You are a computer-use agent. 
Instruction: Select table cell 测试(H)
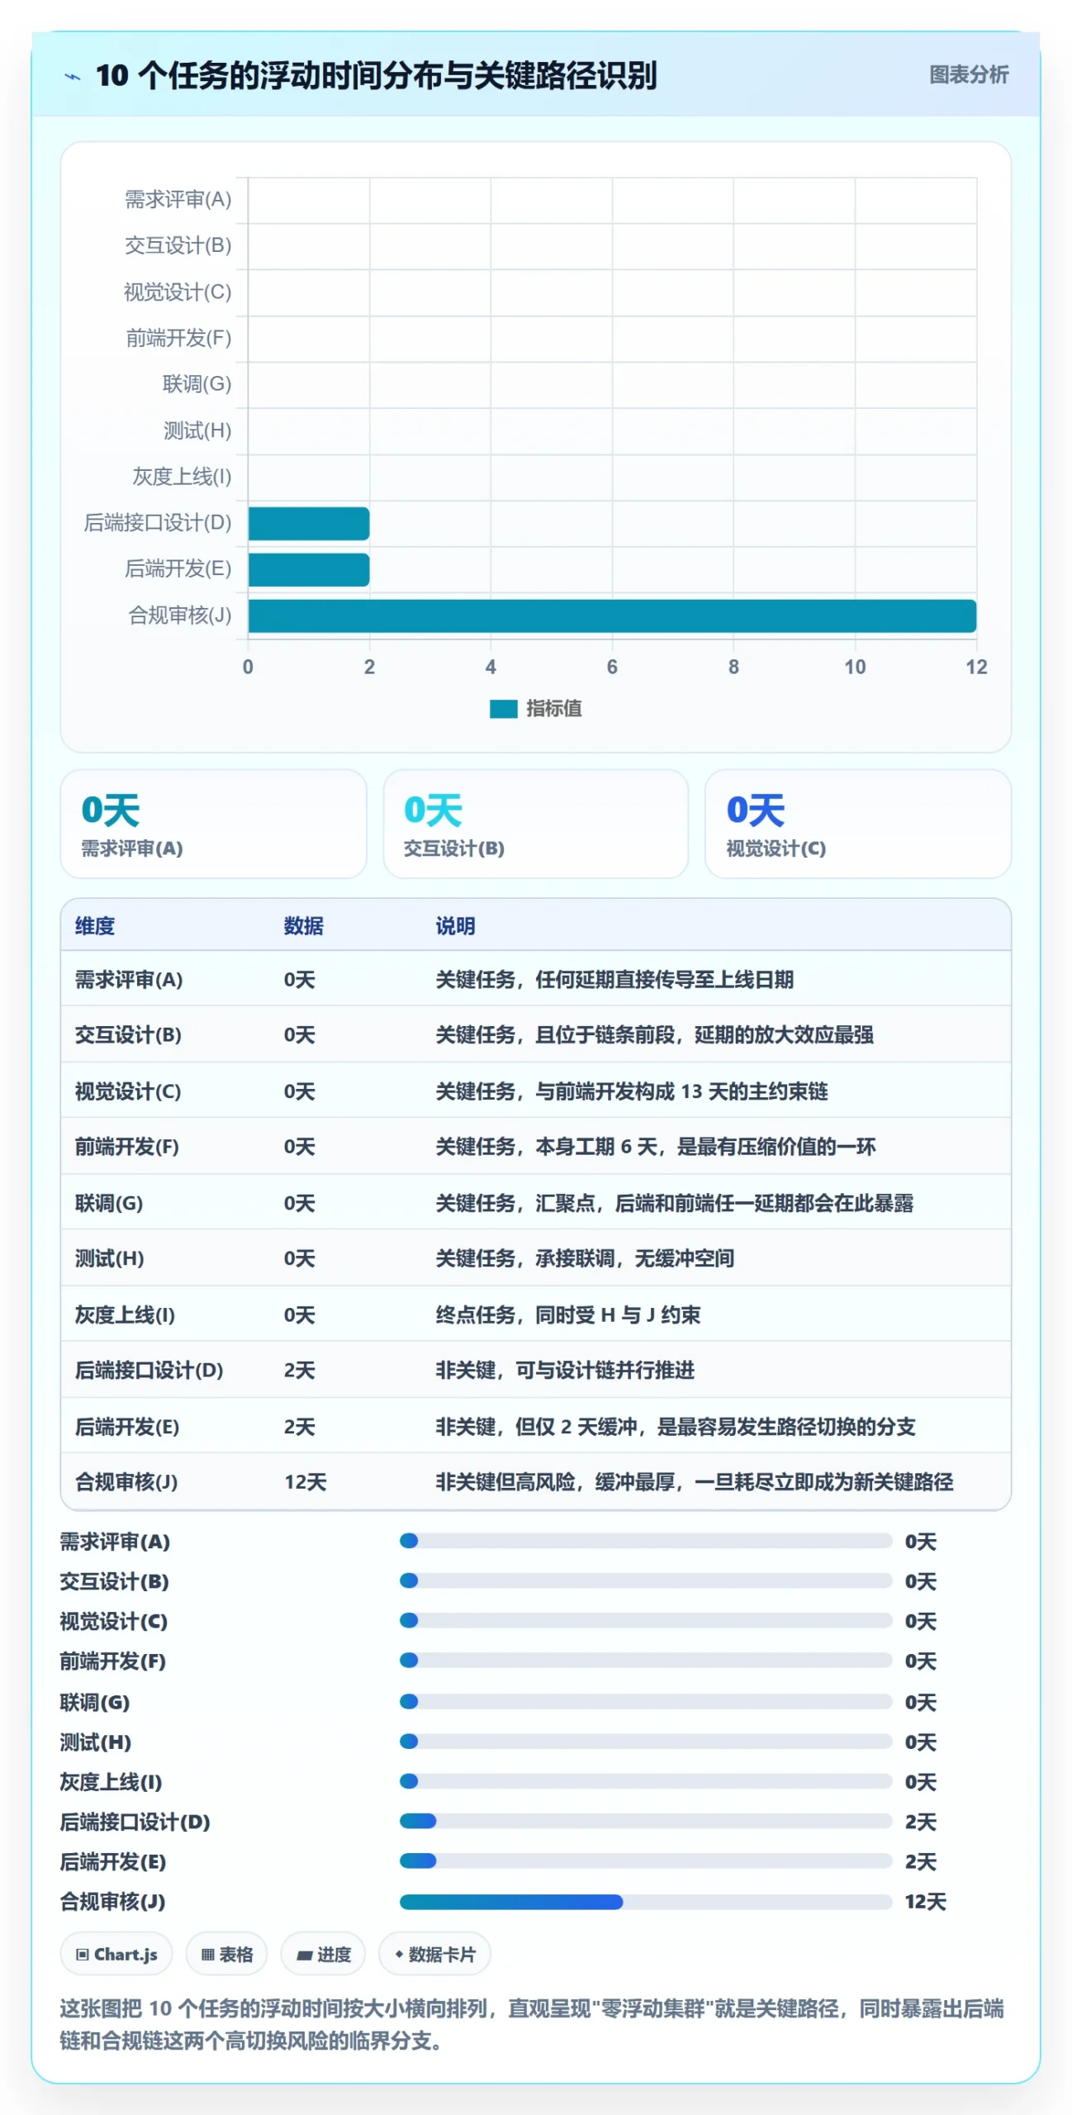coord(110,1258)
